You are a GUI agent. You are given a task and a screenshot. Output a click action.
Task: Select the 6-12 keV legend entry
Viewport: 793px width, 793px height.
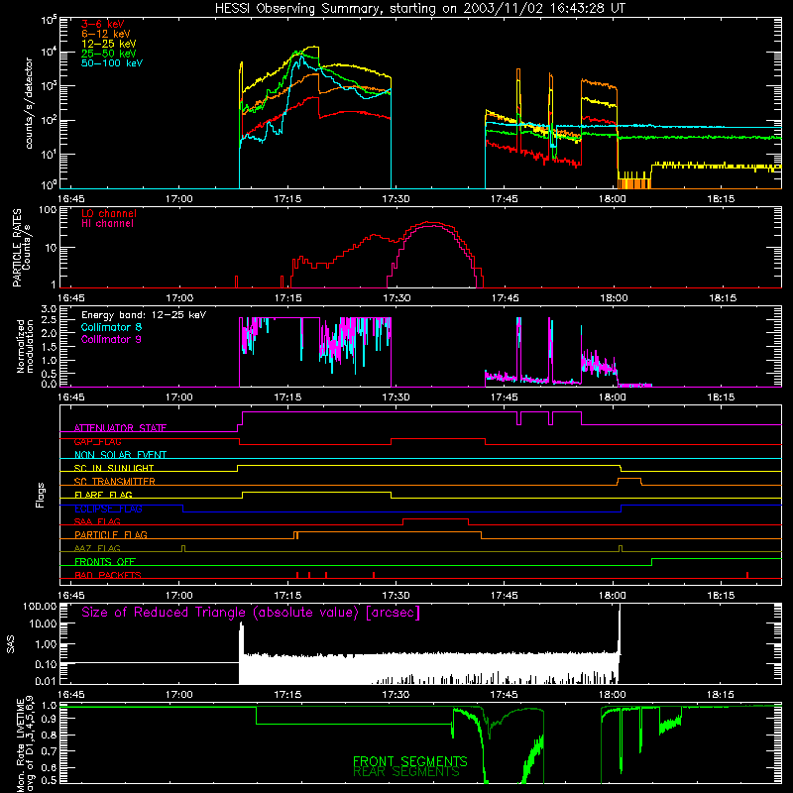(x=106, y=34)
